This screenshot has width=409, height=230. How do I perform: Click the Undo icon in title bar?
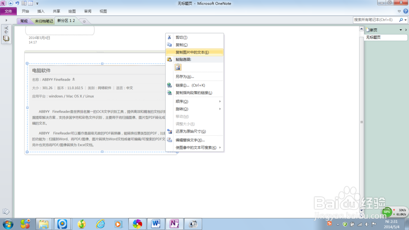pyautogui.click(x=17, y=3)
